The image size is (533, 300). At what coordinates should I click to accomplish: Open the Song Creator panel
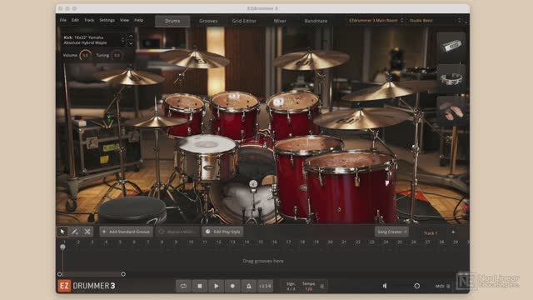[391, 232]
